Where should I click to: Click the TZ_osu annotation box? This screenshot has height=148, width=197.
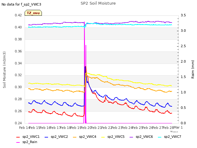(x=33, y=13)
